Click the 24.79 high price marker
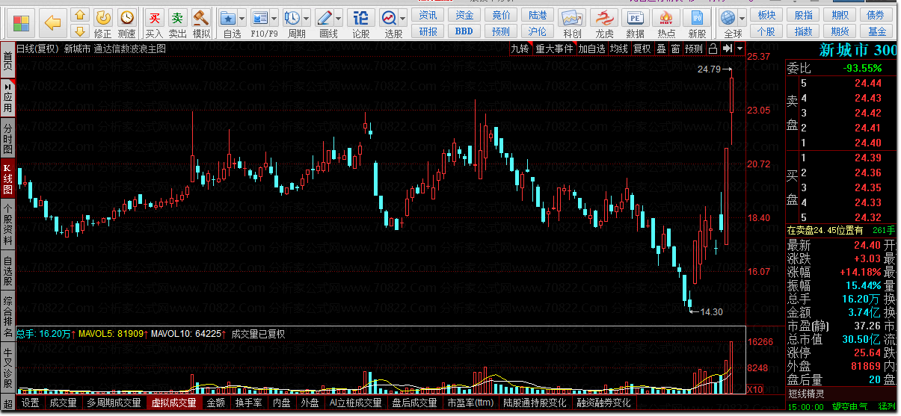This screenshot has width=901, height=416. [x=708, y=69]
